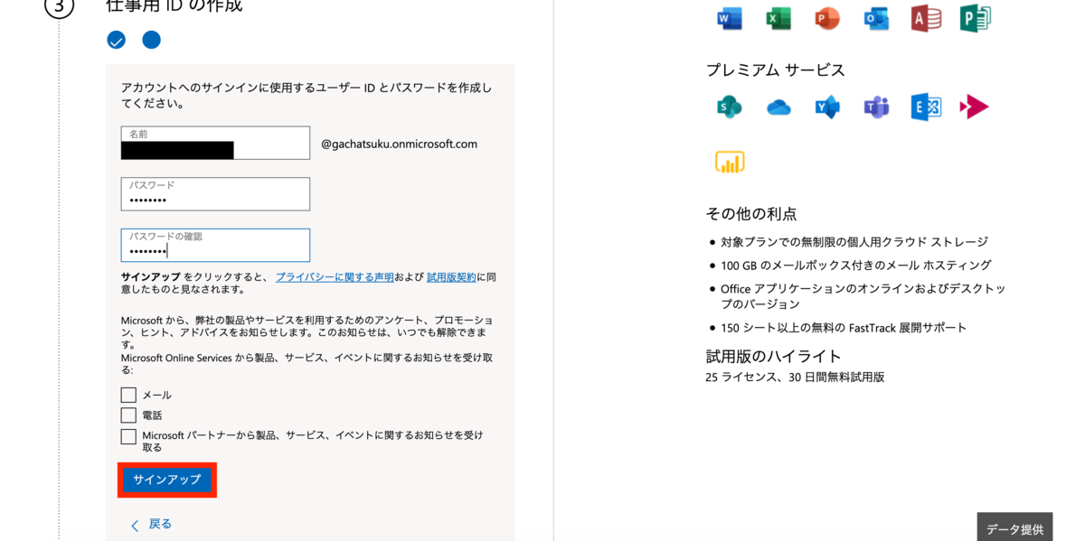Screen dimensions: 1085x541
Task: Click the データ提供 button
Action: tap(1014, 528)
